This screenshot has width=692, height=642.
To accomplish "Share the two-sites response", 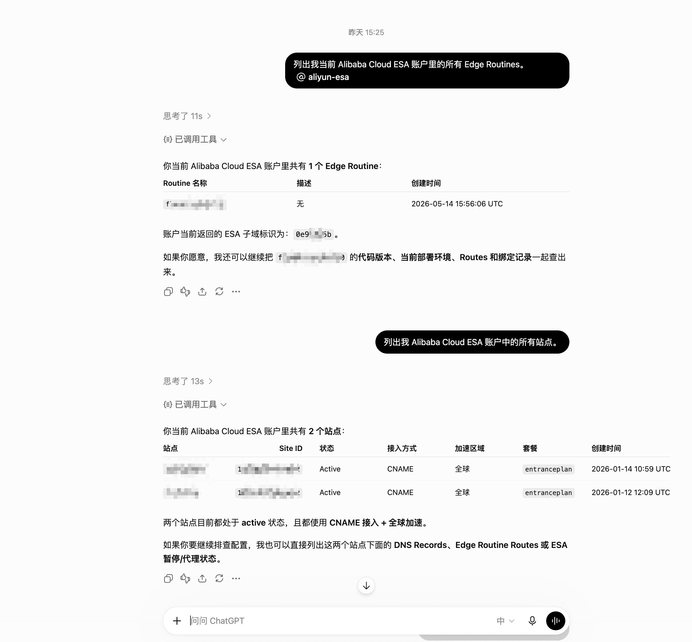I will click(202, 579).
